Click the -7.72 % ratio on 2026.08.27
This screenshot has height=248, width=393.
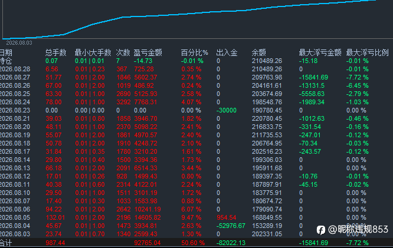358,77
